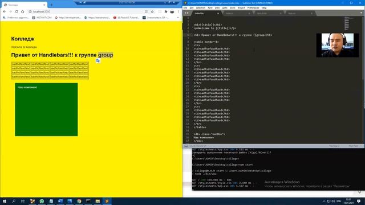Open Task View on taskbar

click(x=23, y=201)
